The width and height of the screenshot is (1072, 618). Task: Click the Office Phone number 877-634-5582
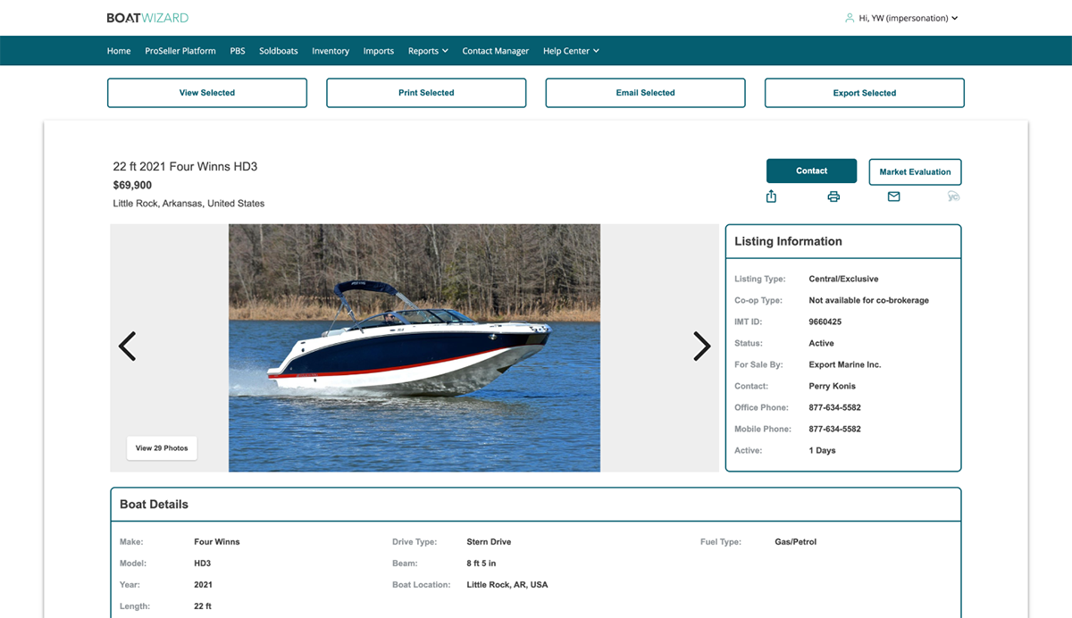pos(835,407)
